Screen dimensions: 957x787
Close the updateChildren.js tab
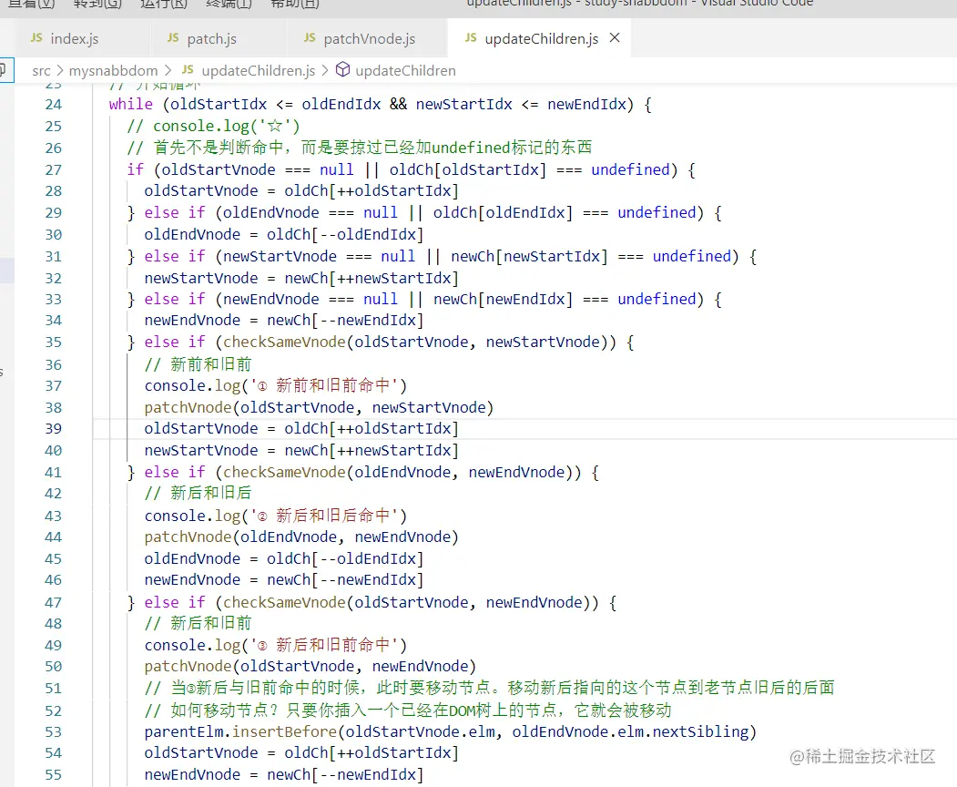[615, 39]
